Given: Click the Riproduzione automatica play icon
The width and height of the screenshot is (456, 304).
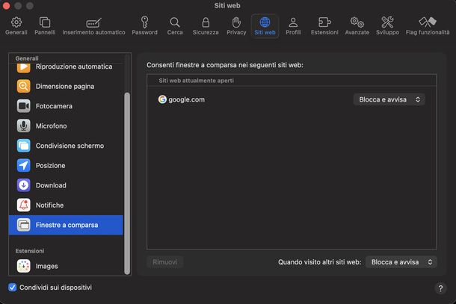Looking at the screenshot, I should point(24,68).
